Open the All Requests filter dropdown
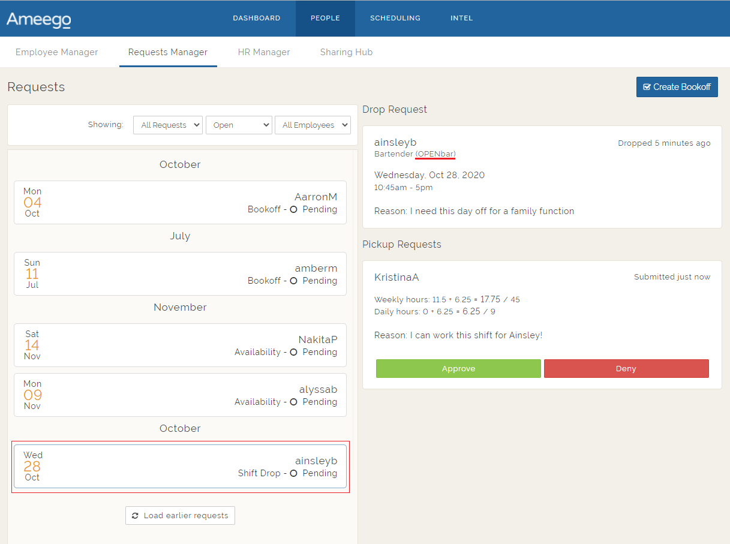The height and width of the screenshot is (544, 730). point(168,125)
